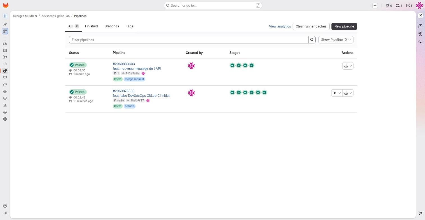Screen dimensions: 425x220
Task: Click the main branch label
Action: pyautogui.click(x=121, y=100)
